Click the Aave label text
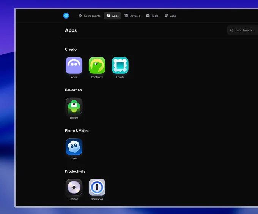Screen dimensions: 258x214 pyautogui.click(x=74, y=77)
